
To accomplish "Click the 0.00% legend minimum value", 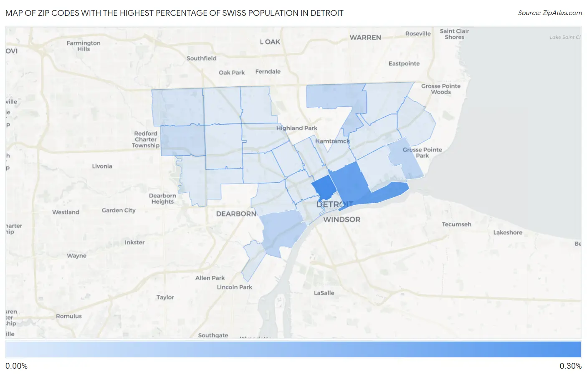I will click(16, 366).
